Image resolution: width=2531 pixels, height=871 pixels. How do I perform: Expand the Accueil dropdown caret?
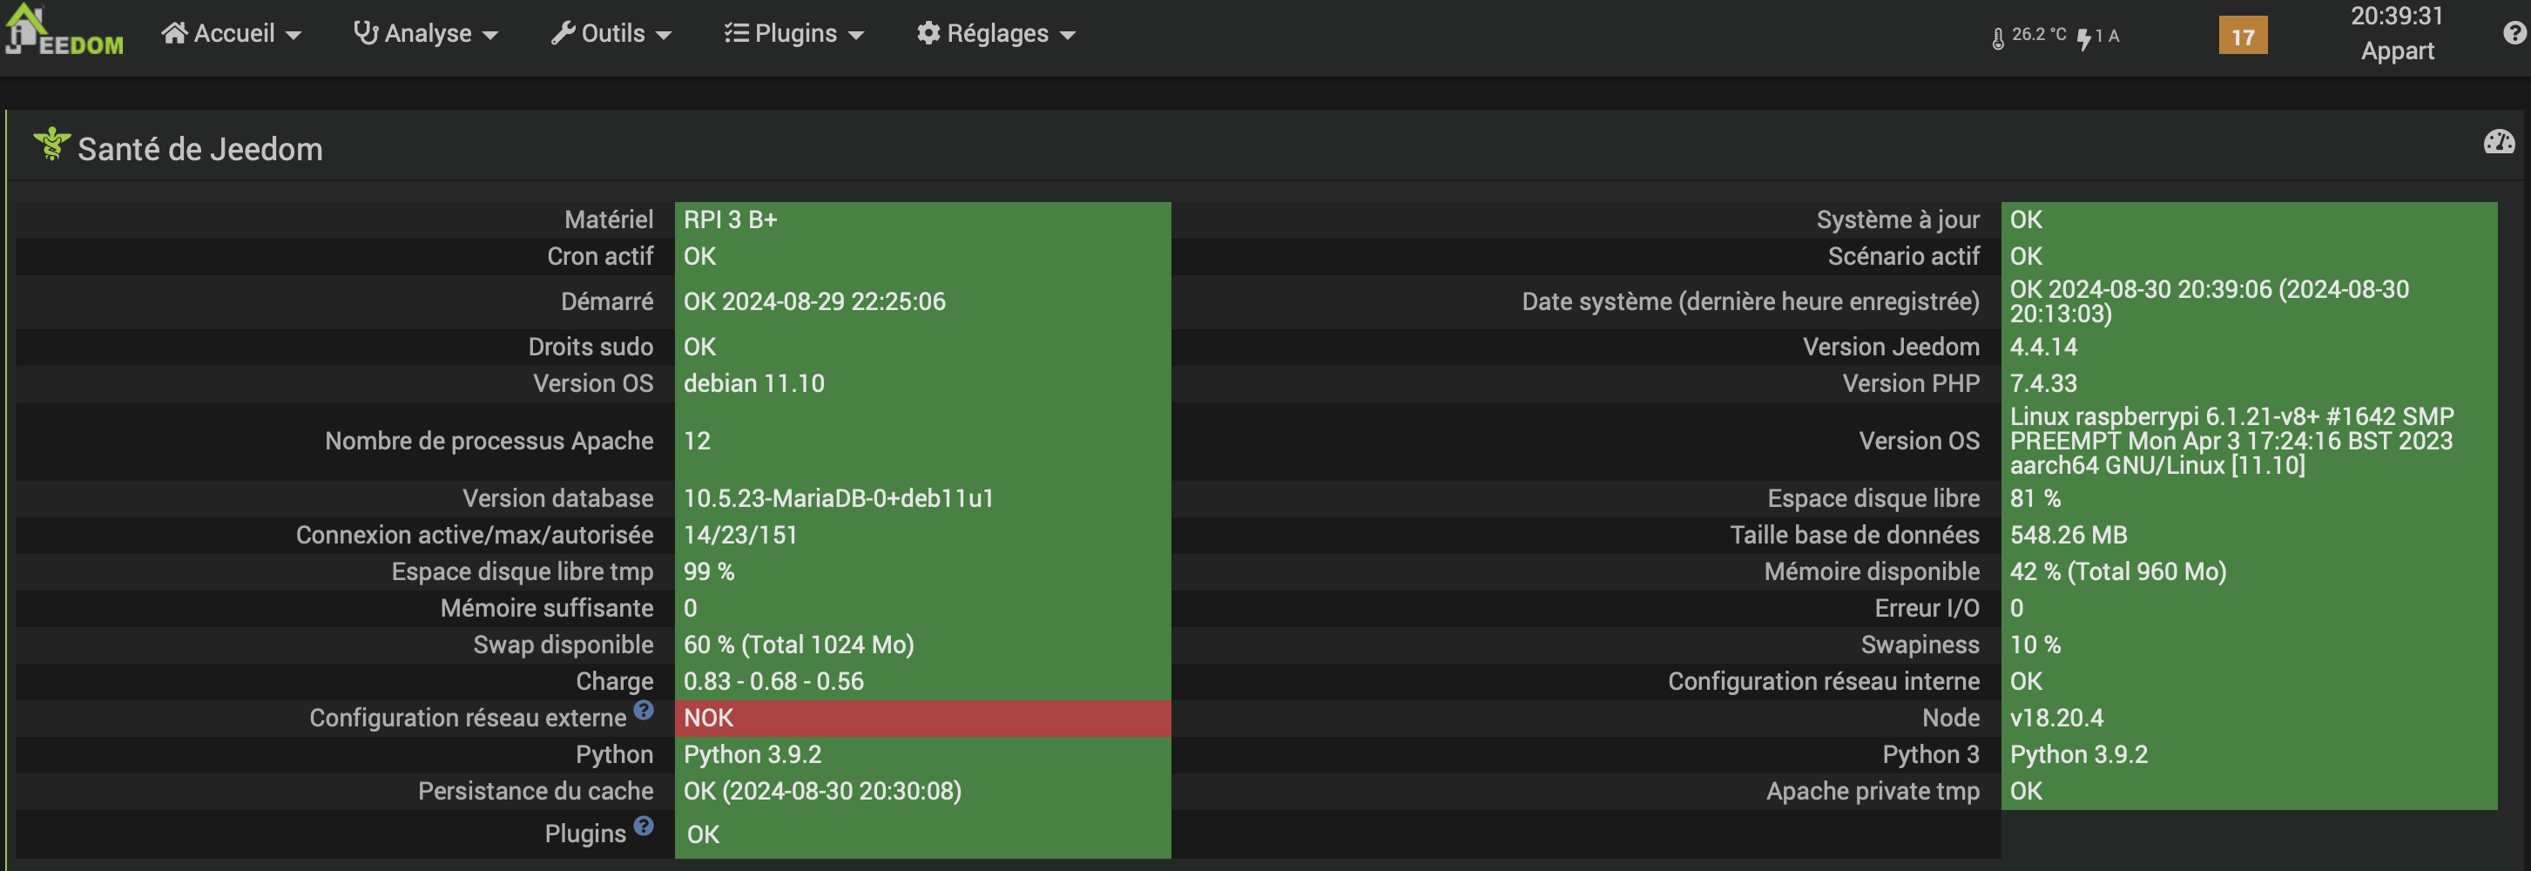pyautogui.click(x=293, y=36)
